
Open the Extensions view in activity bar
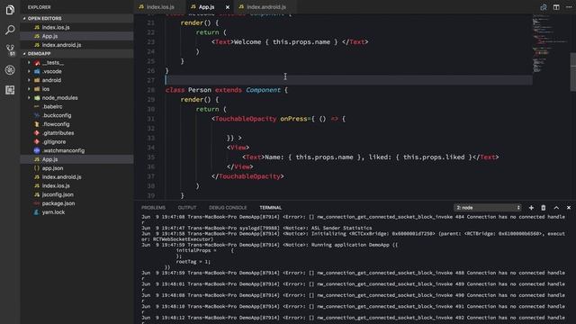tap(10, 90)
